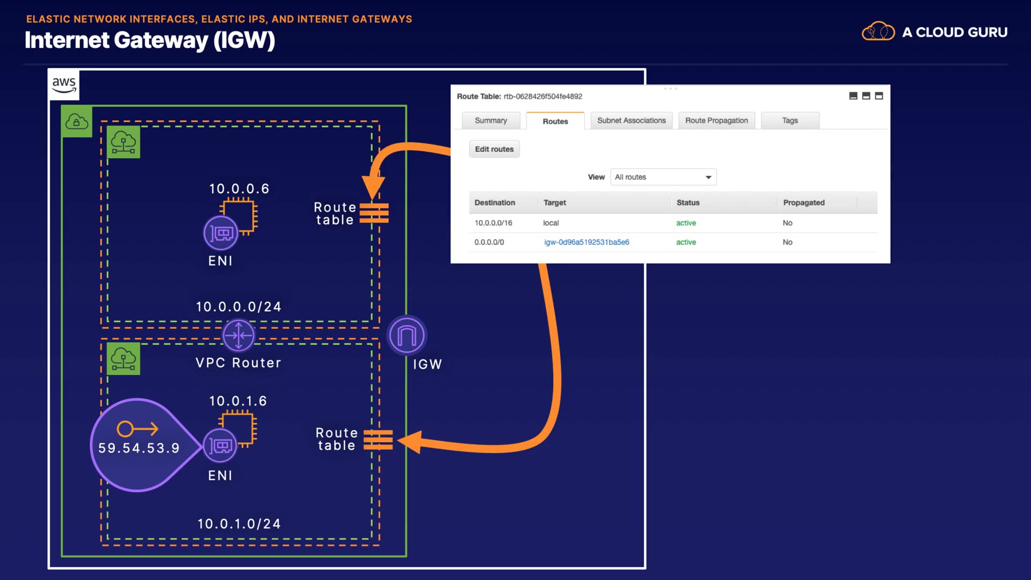
Task: Click the IGW internet gateway icon
Action: click(x=406, y=336)
